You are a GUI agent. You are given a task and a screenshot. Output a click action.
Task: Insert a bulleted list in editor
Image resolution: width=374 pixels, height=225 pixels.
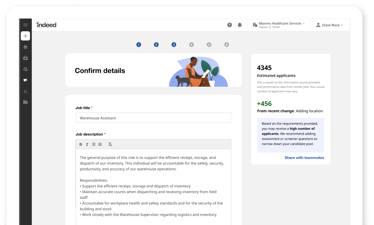(93, 145)
